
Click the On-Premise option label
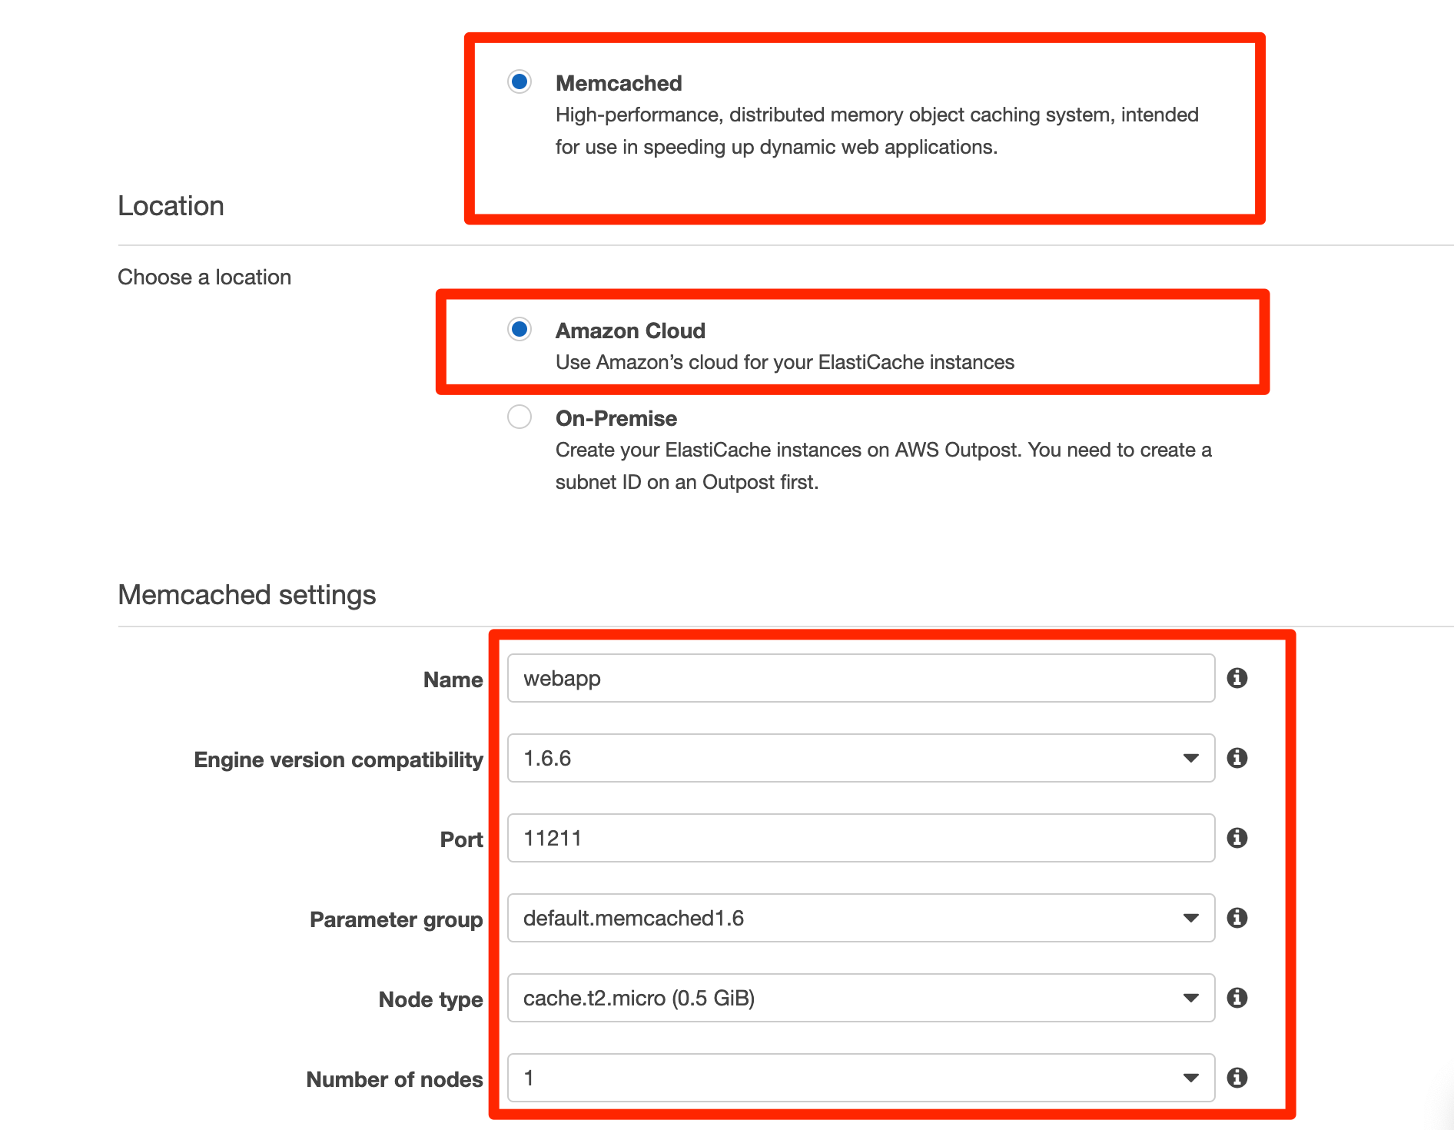616,418
